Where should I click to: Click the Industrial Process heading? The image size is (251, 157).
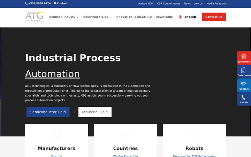tap(73, 58)
